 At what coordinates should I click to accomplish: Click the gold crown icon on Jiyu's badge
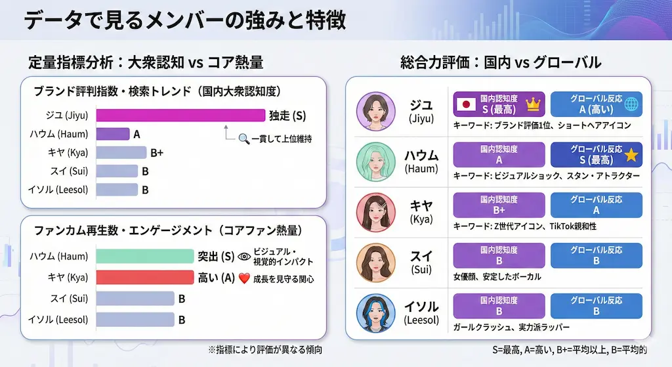coord(532,104)
